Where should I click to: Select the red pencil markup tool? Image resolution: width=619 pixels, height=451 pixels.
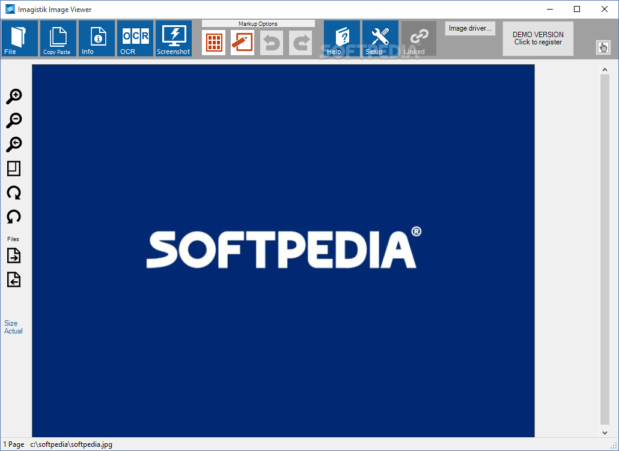242,43
